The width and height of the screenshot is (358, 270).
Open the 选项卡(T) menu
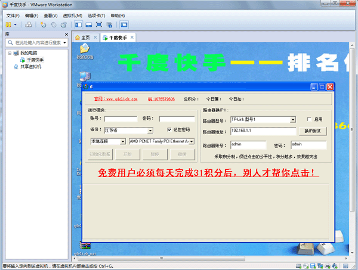click(x=96, y=15)
